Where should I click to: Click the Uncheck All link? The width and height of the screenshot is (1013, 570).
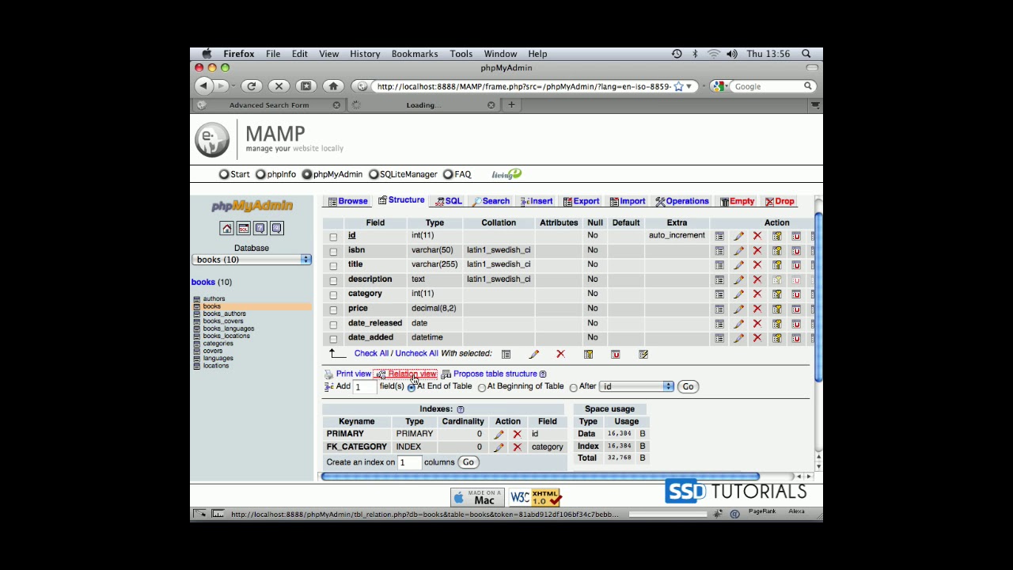click(x=416, y=354)
